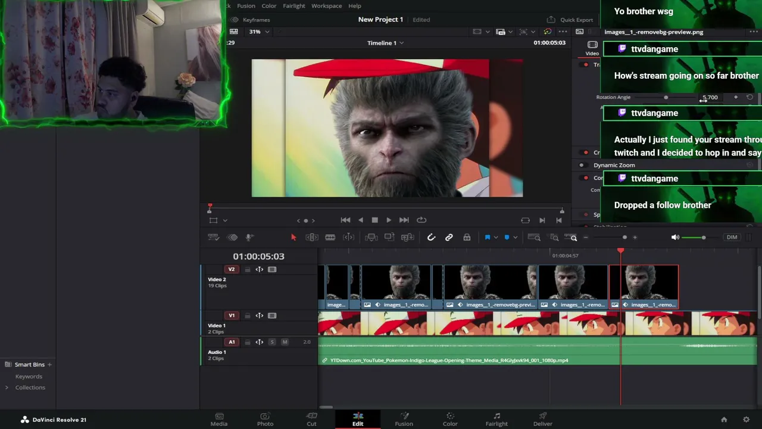The width and height of the screenshot is (762, 429).
Task: Mute the Audio 1 track
Action: (x=285, y=342)
